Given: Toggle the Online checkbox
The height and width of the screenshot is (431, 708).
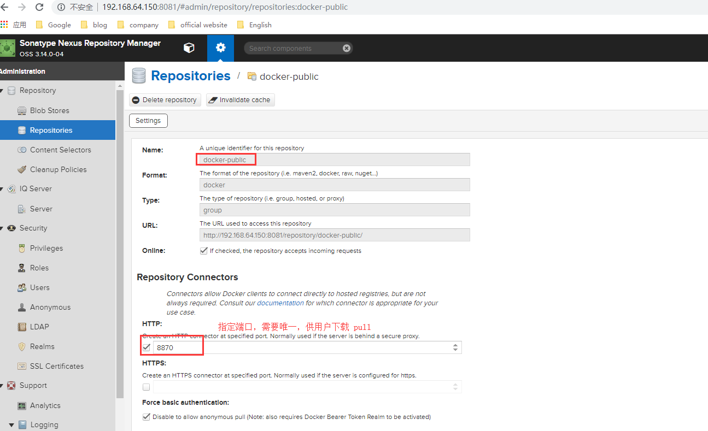Looking at the screenshot, I should pos(204,251).
